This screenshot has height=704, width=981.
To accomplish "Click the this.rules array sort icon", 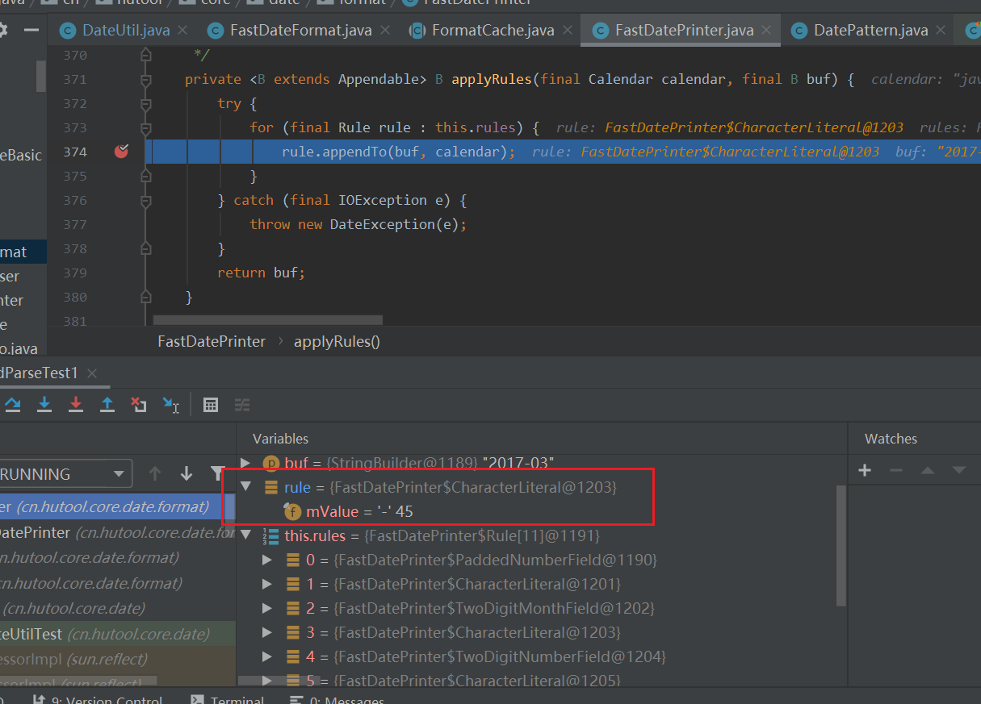I will [270, 535].
